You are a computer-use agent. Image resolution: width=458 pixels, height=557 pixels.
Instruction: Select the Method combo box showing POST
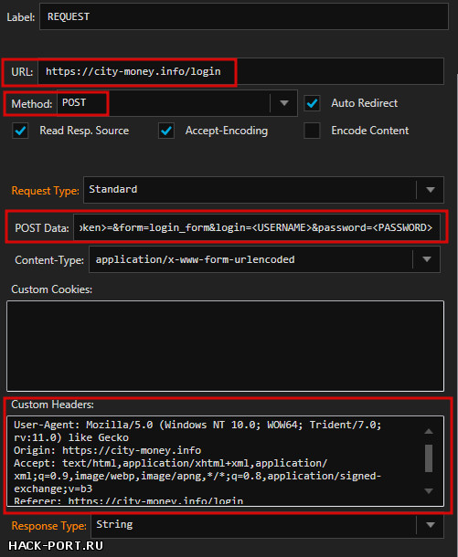tap(176, 103)
